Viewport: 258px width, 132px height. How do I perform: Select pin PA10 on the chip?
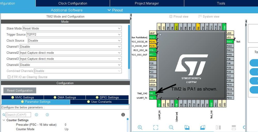pyautogui.click(x=230, y=54)
